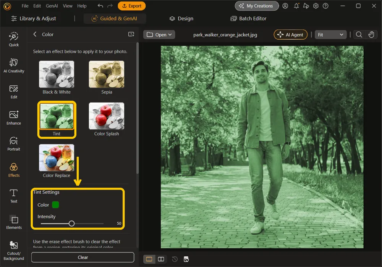Image resolution: width=382 pixels, height=267 pixels.
Task: Open the settings gear
Action: (316, 6)
